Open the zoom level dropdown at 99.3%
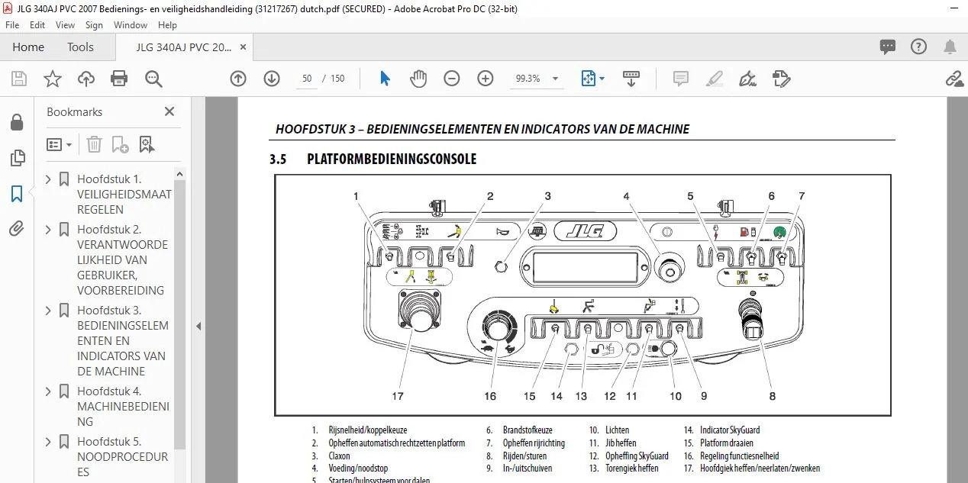 (x=556, y=79)
